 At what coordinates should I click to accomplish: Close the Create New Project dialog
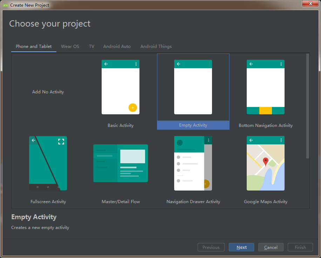click(x=310, y=3)
